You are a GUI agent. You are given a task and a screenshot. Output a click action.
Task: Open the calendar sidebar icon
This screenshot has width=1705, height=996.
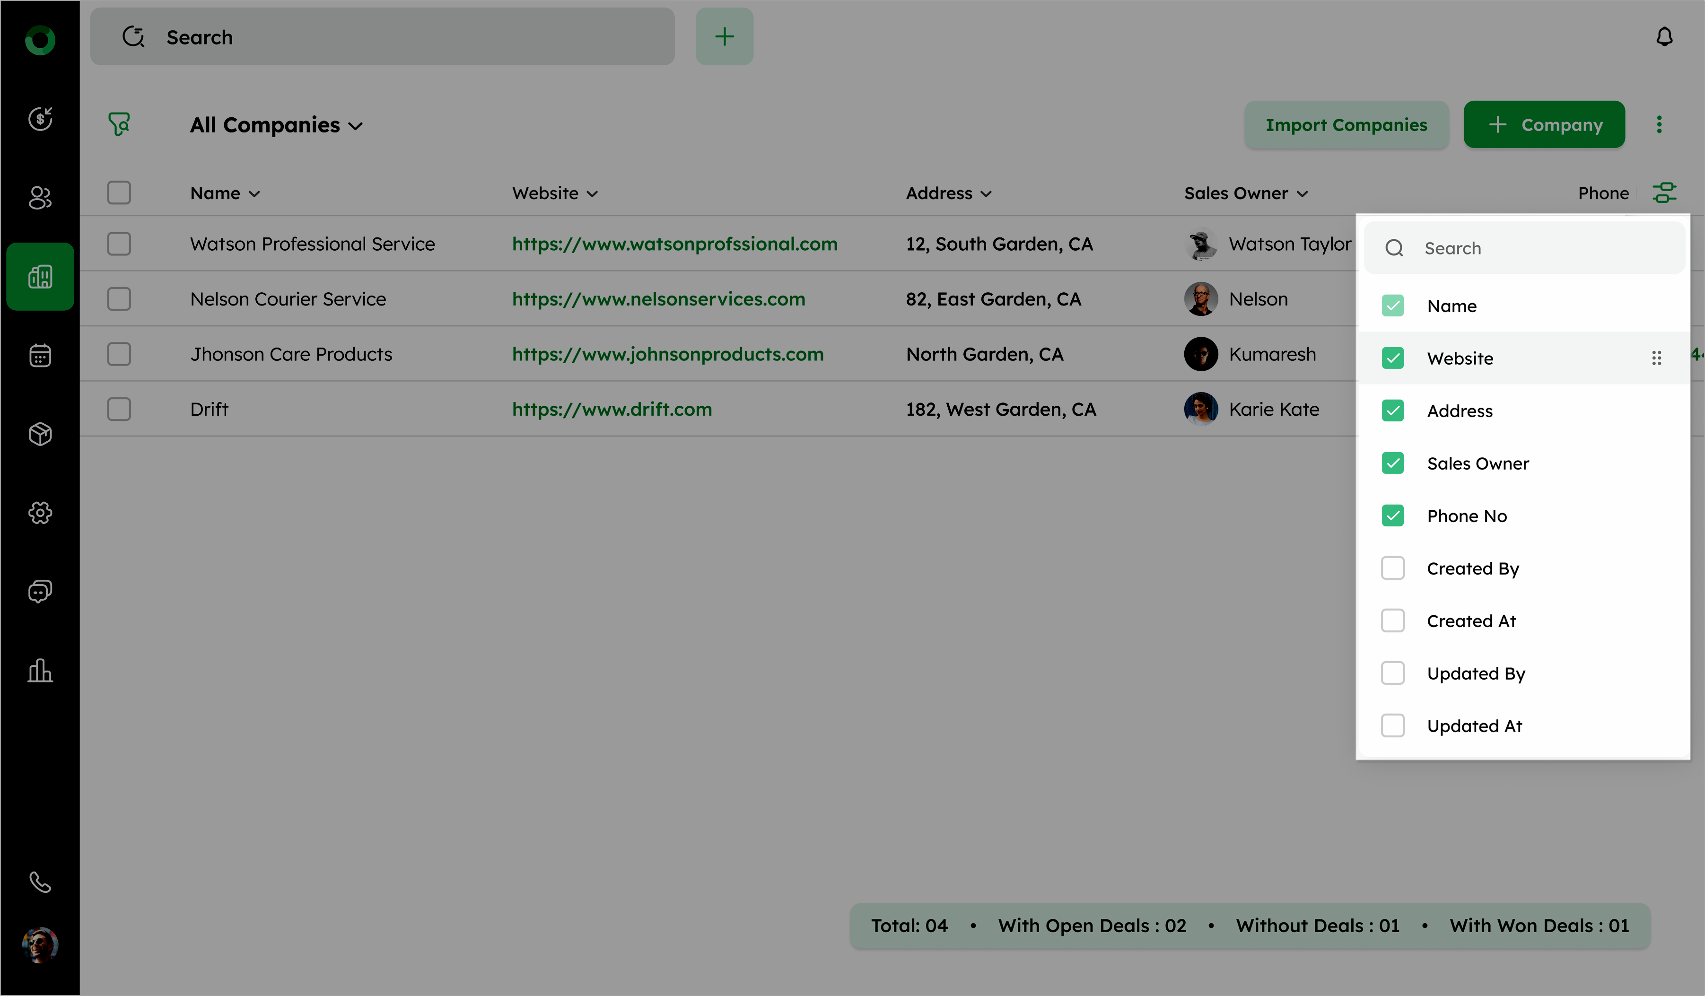tap(40, 355)
